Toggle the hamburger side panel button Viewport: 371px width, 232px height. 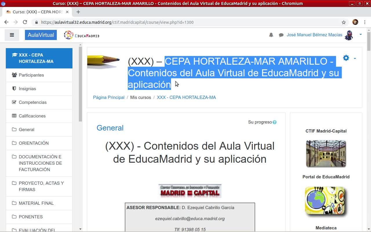12,35
